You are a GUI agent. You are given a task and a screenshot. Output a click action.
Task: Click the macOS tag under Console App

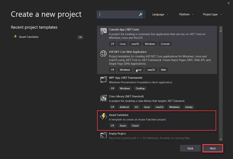point(135,44)
